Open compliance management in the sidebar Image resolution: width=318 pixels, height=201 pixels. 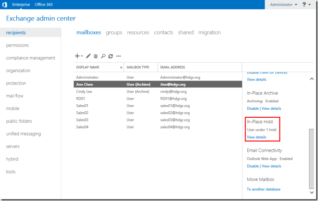(x=30, y=58)
